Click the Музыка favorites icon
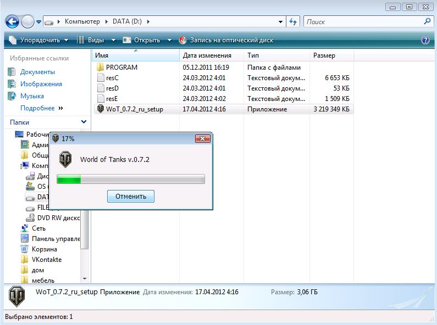The image size is (437, 325). tap(12, 96)
